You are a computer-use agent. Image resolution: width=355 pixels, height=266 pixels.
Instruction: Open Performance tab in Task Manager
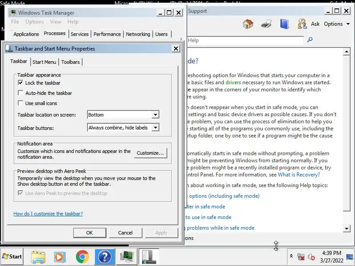pyautogui.click(x=107, y=34)
